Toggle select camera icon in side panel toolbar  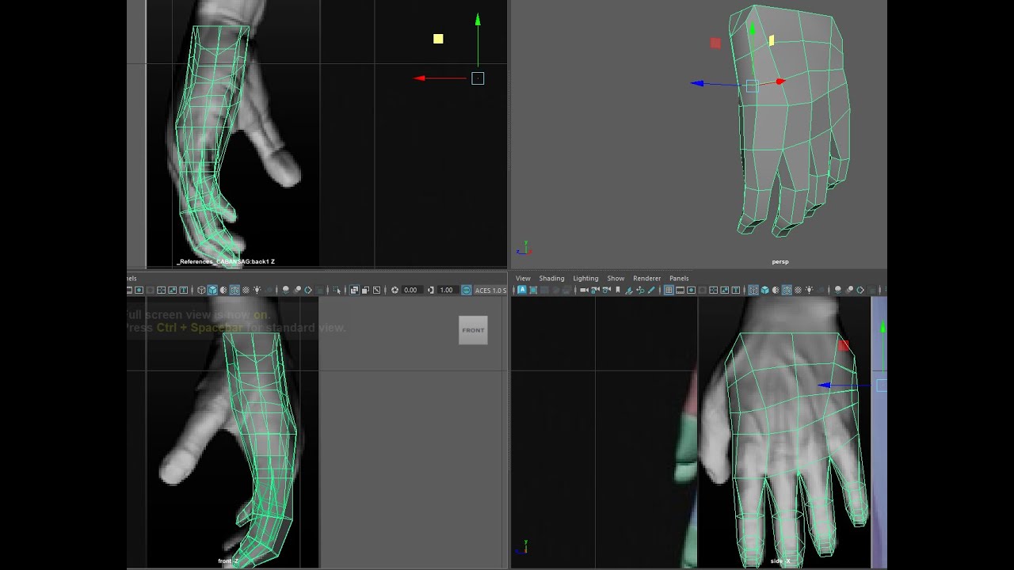[x=584, y=290]
